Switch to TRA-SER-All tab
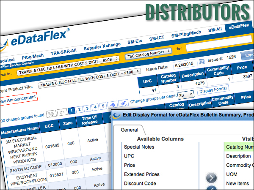 [x=63, y=52]
